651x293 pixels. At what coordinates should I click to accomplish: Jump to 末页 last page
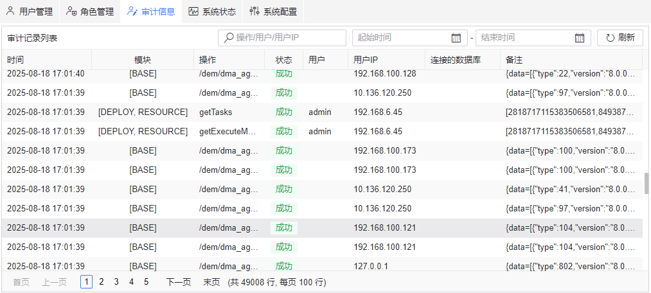(x=211, y=282)
